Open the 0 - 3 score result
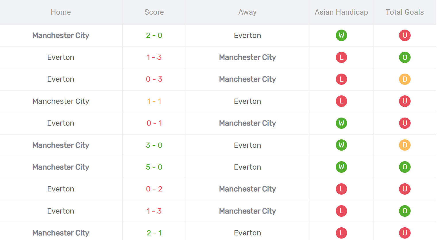Screen dimensions: 437x240 [154, 79]
